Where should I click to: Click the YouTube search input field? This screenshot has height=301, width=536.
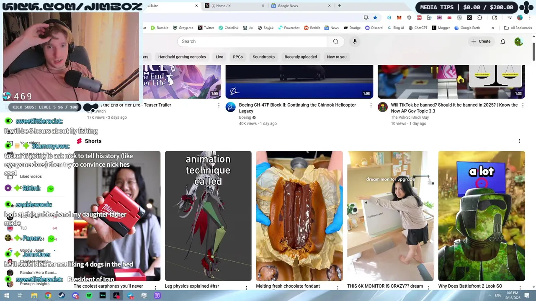252,41
